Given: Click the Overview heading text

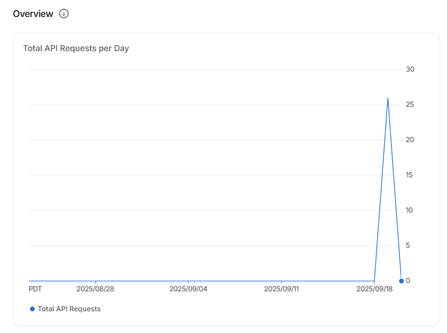Looking at the screenshot, I should tap(33, 14).
